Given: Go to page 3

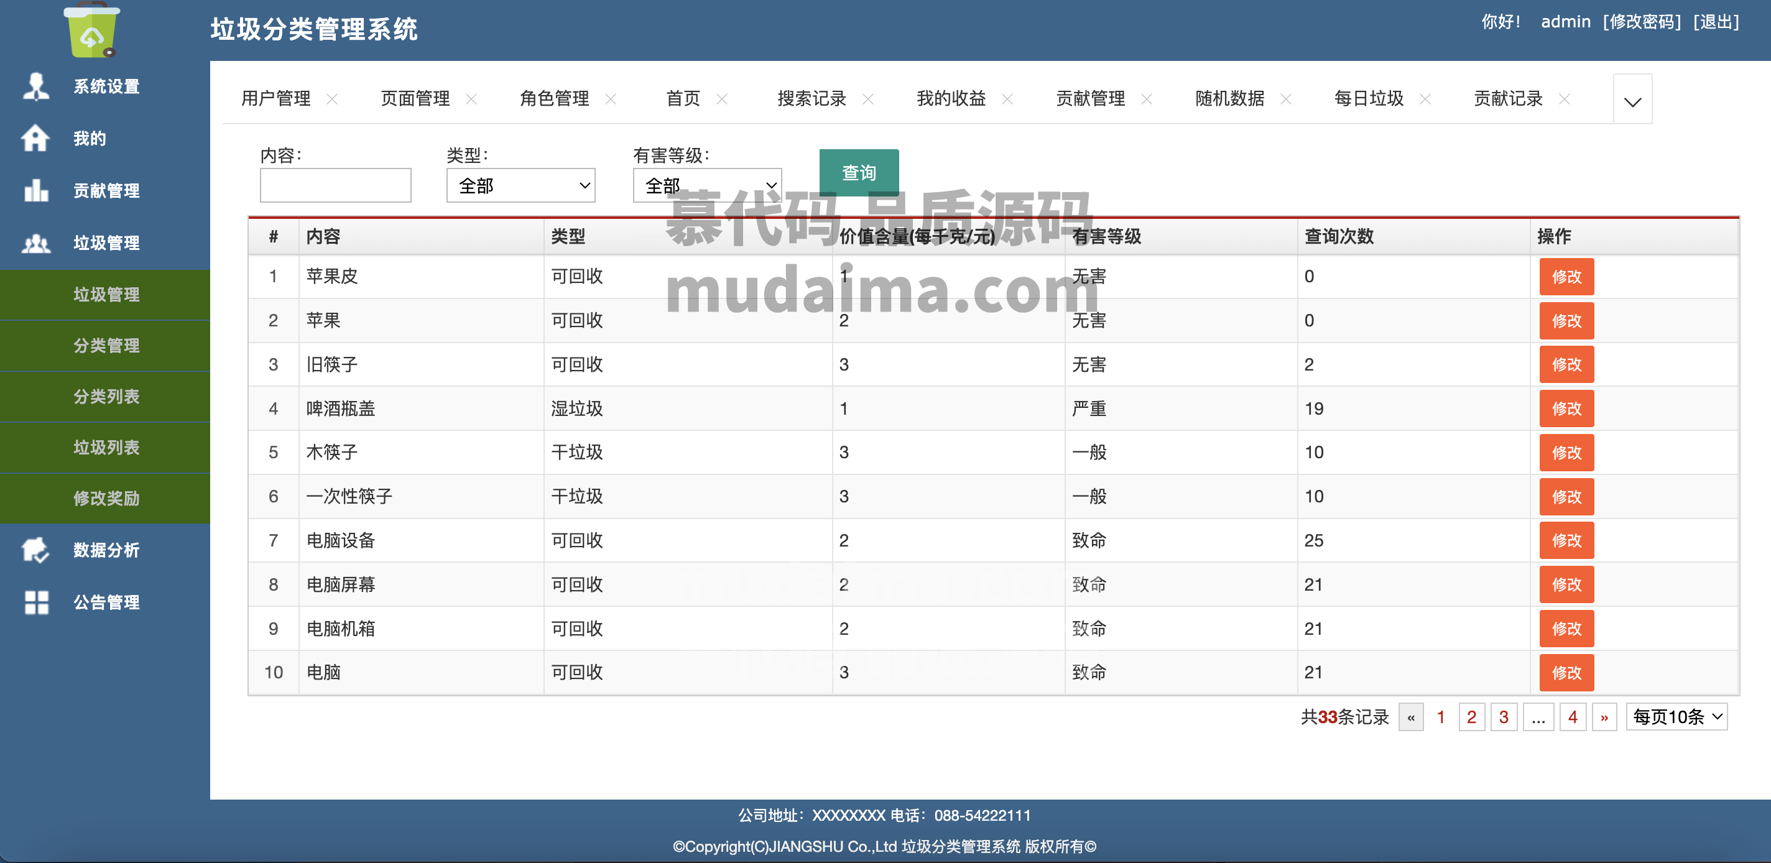Looking at the screenshot, I should (x=1504, y=718).
